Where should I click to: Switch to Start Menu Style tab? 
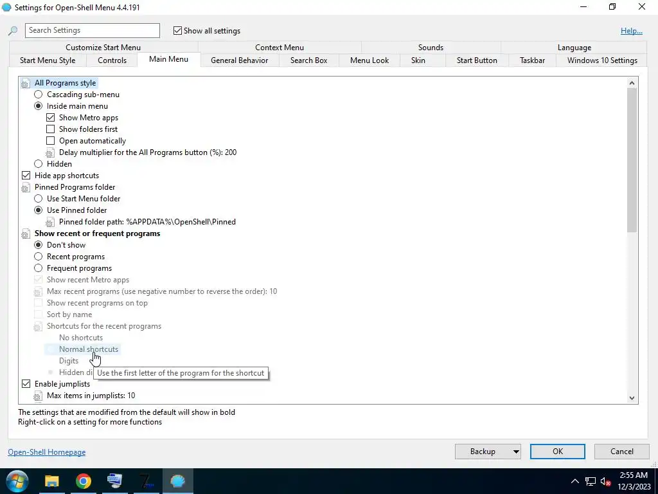tap(48, 60)
